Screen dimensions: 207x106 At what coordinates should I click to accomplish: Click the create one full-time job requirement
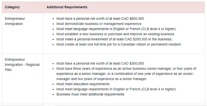[119, 44]
